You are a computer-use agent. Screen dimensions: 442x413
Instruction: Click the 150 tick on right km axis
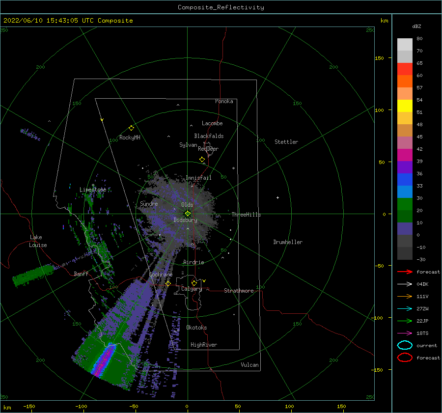pyautogui.click(x=379, y=58)
